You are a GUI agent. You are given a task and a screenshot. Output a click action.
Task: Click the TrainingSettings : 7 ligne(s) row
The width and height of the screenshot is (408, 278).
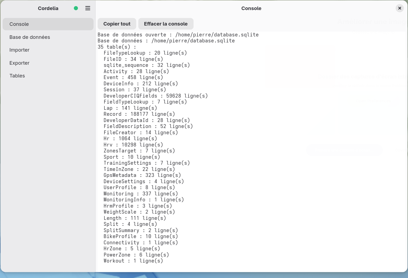click(x=147, y=163)
